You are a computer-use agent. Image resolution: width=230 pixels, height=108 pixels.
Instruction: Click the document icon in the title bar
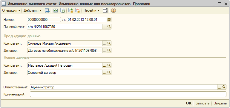(4, 4)
